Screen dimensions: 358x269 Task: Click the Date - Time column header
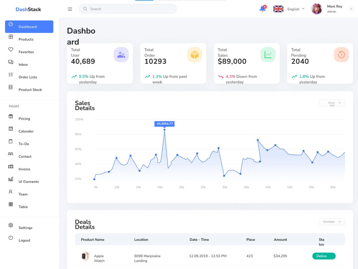point(199,240)
